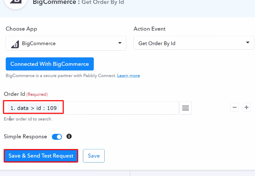The image size is (255, 176).
Task: Open the Order Id field's hamburger menu icon
Action: 185,108
